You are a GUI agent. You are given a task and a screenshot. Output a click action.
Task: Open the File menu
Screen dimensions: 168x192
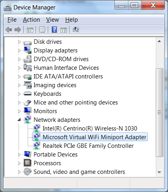[x=12, y=20]
